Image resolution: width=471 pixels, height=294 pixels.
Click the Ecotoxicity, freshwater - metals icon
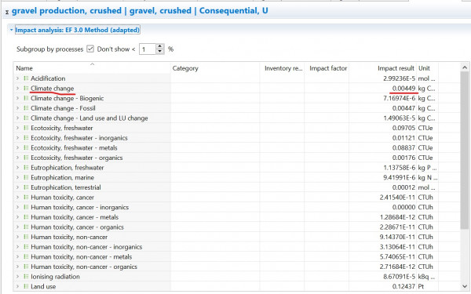26,147
